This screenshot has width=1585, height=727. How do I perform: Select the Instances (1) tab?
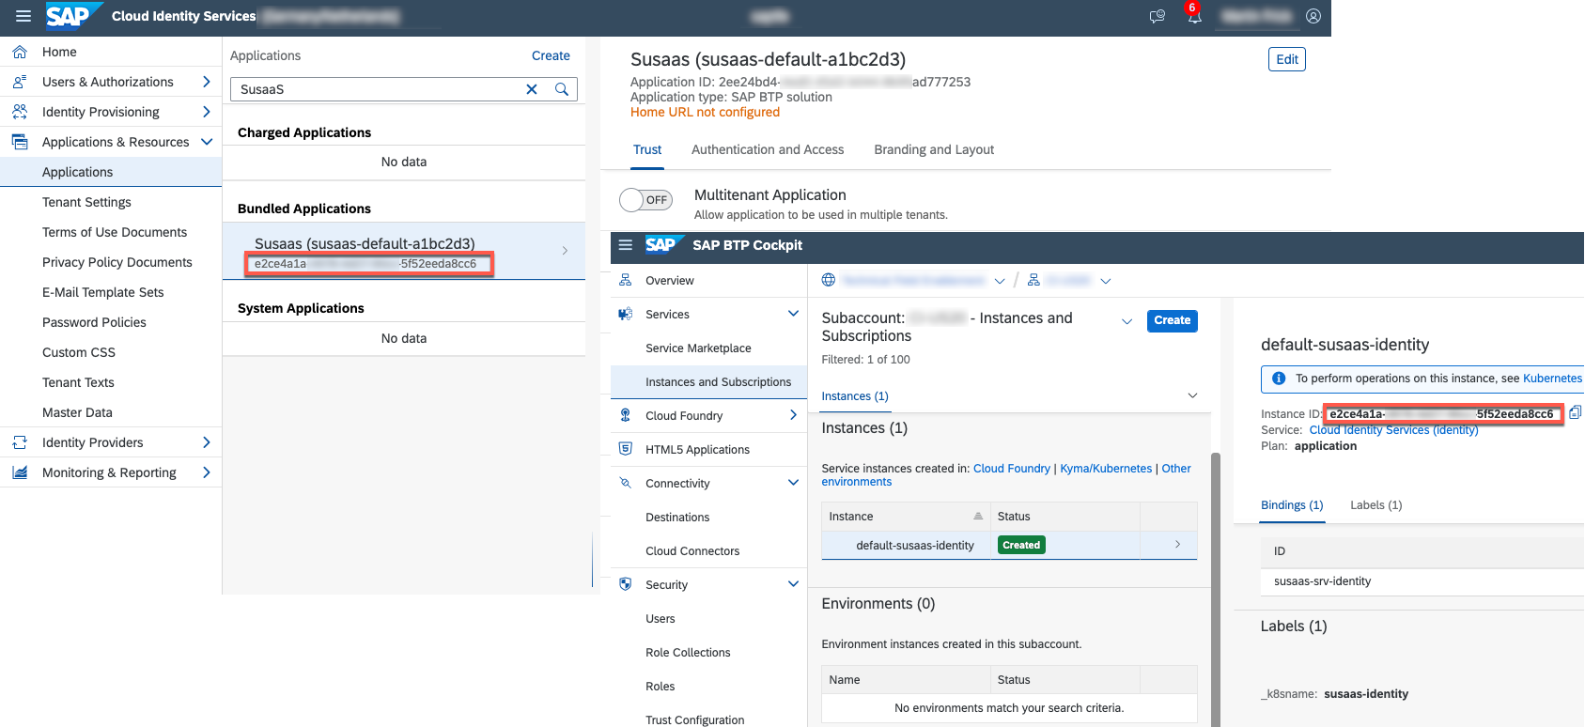[x=855, y=396]
